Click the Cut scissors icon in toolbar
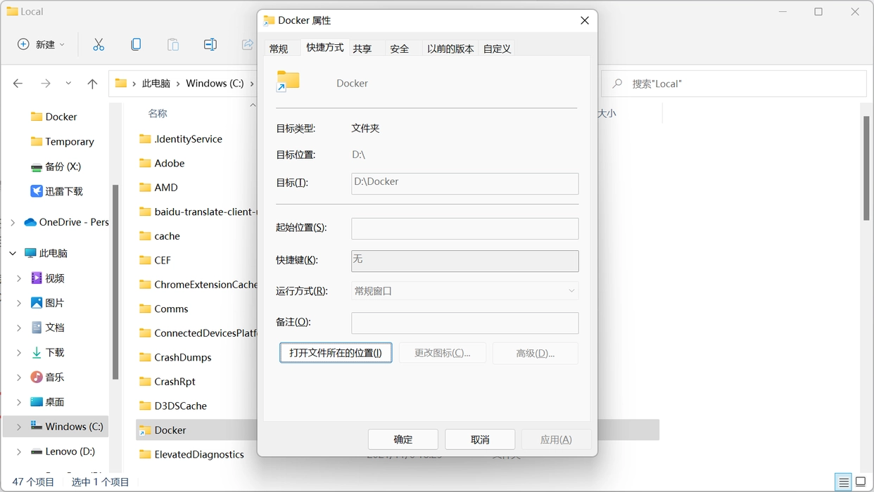This screenshot has height=492, width=874. click(x=99, y=44)
